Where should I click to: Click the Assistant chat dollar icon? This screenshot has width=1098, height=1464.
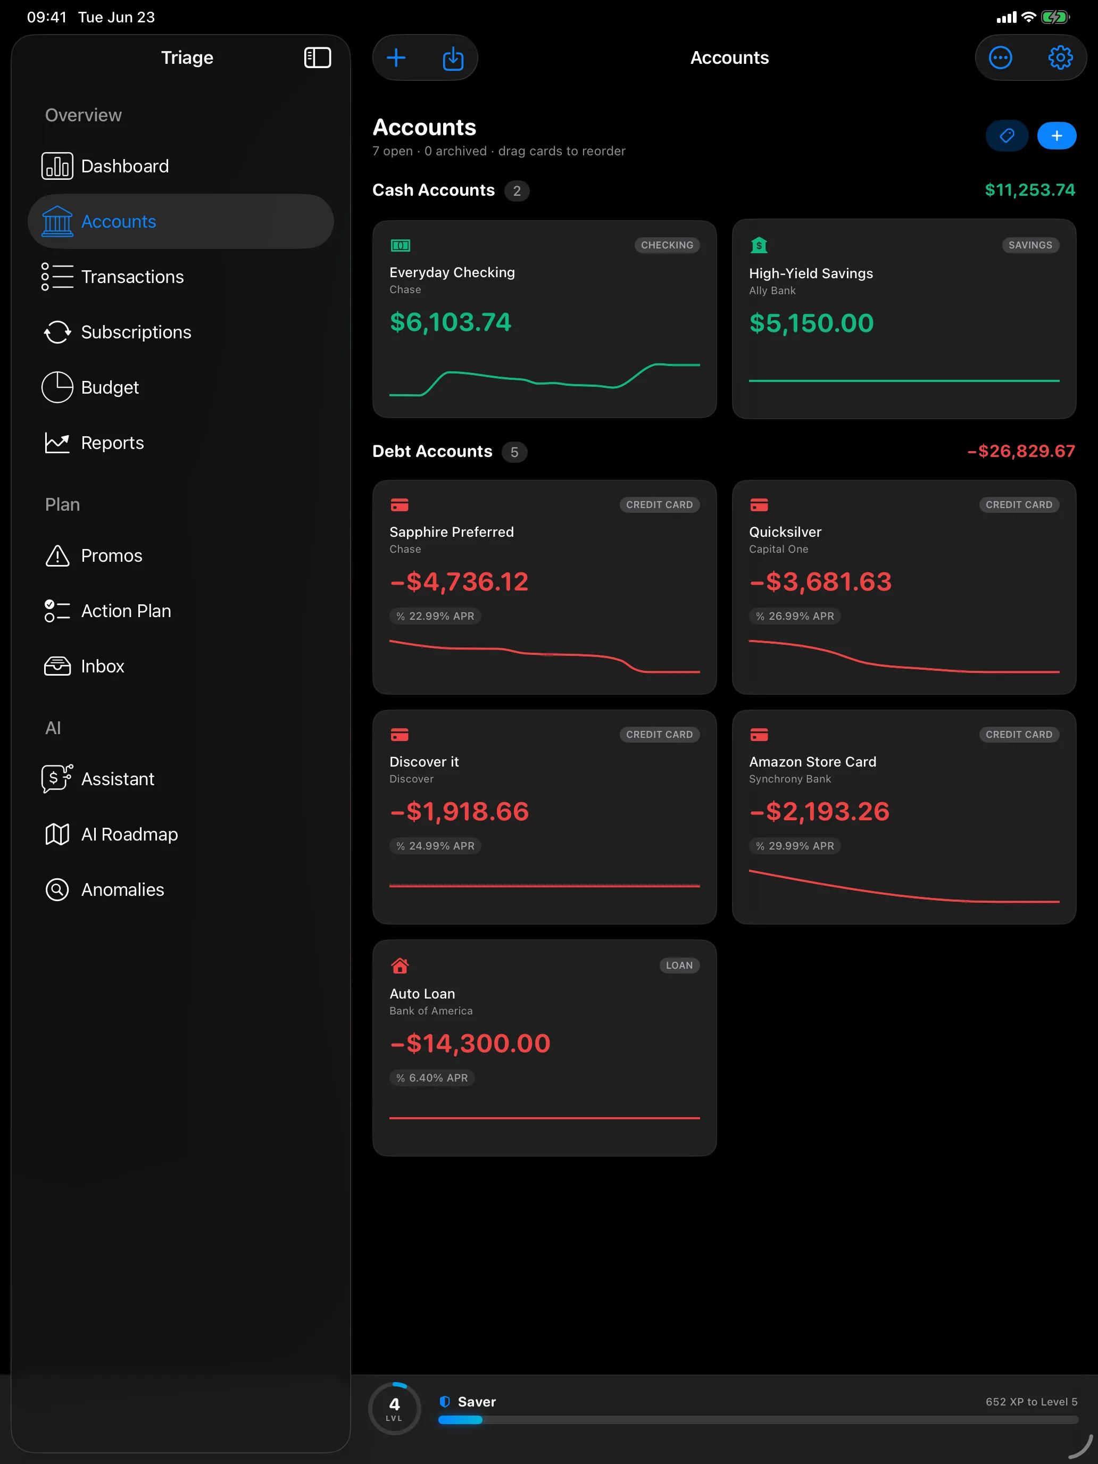(x=57, y=778)
